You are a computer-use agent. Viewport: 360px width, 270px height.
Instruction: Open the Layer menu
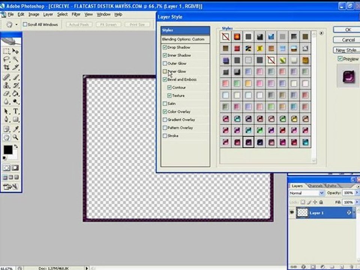point(48,14)
